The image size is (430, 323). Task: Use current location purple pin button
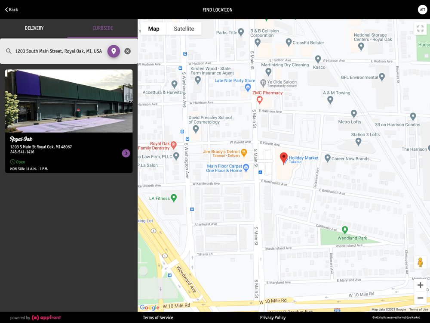pos(114,51)
